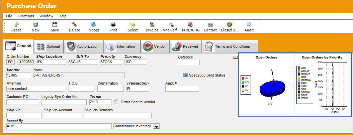The image size is (353, 135).
Task: Expand the Maintenance Inventory dropdown
Action: coord(156,126)
